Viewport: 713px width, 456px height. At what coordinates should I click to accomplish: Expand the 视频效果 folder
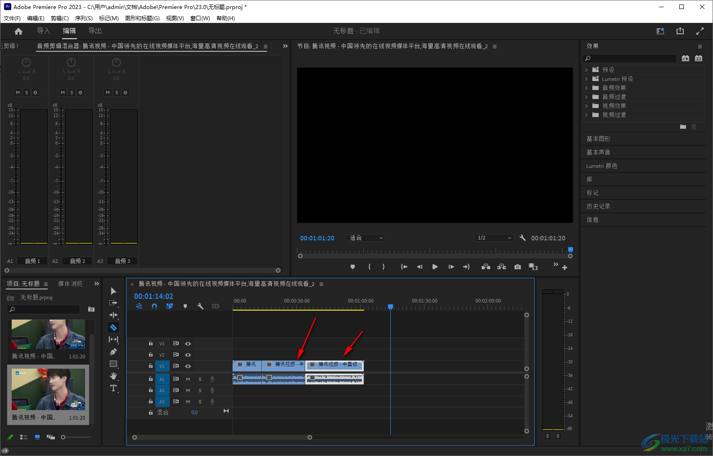[x=586, y=106]
